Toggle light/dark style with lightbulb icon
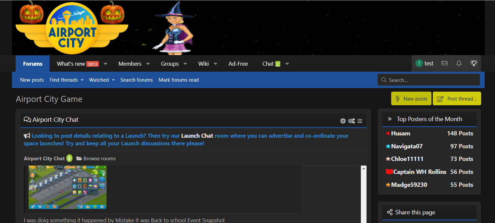Screen dimensions: 495x223 tap(474, 63)
